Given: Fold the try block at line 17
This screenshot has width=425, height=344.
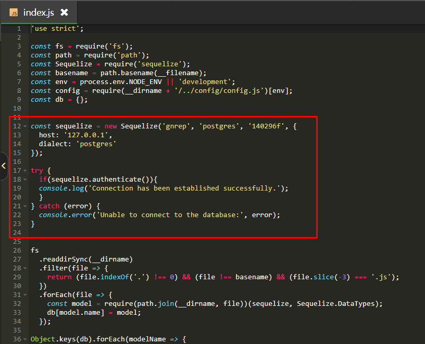Looking at the screenshot, I should [25, 171].
